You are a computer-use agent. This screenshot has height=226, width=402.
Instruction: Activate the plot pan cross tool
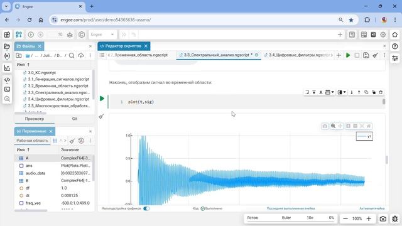pos(340,126)
